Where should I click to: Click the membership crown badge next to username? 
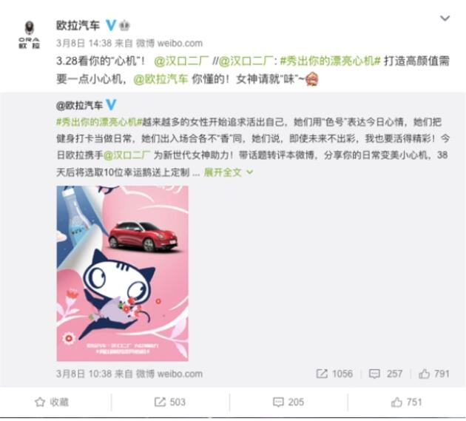click(124, 26)
